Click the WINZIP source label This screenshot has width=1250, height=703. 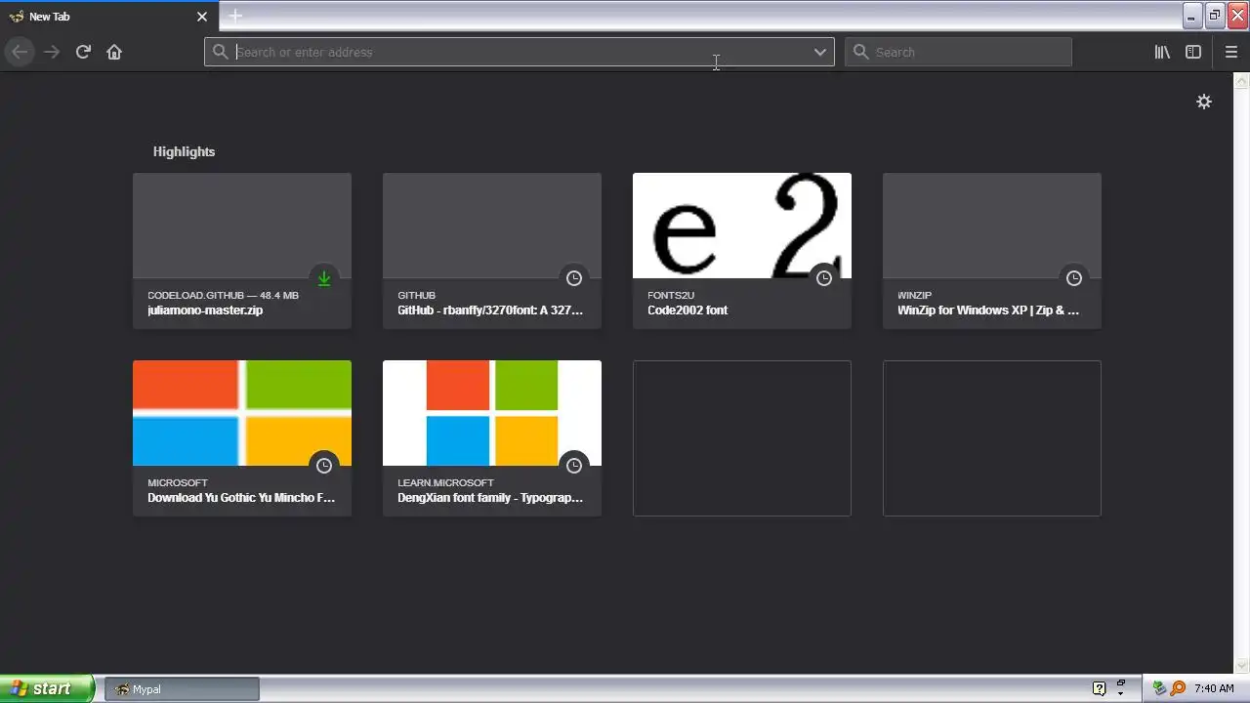[x=916, y=295]
